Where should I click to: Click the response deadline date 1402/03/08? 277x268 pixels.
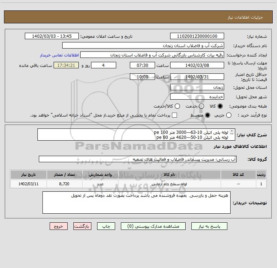click(197, 65)
